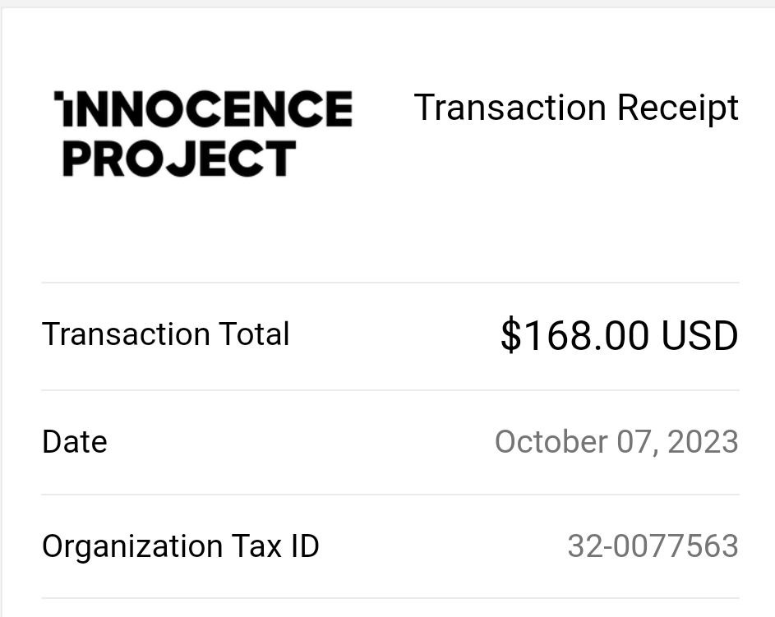Click the tax ID number 32-0077563
The width and height of the screenshot is (775, 617).
(653, 546)
